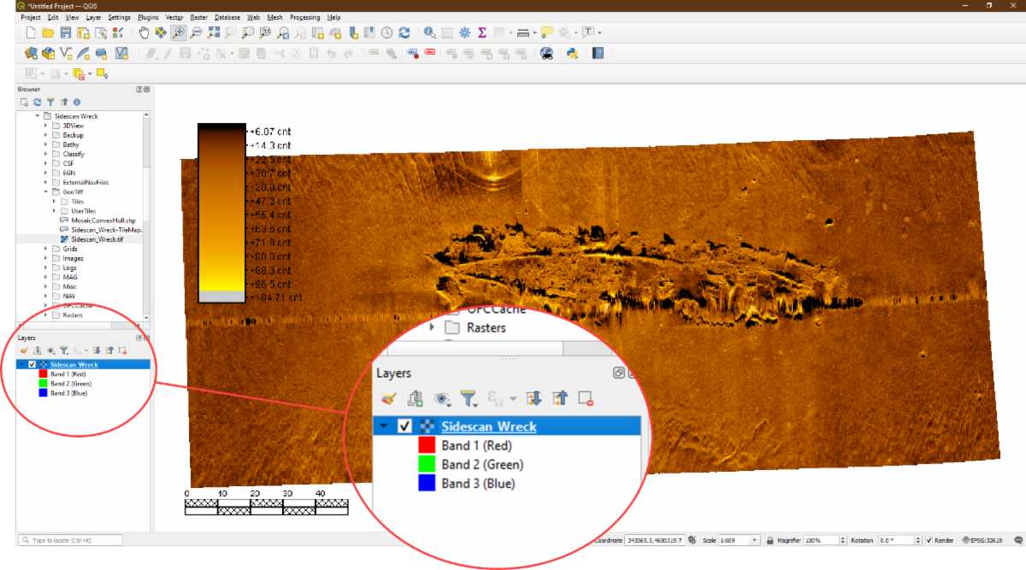Activate the Zoom In magnifier tool

(178, 32)
